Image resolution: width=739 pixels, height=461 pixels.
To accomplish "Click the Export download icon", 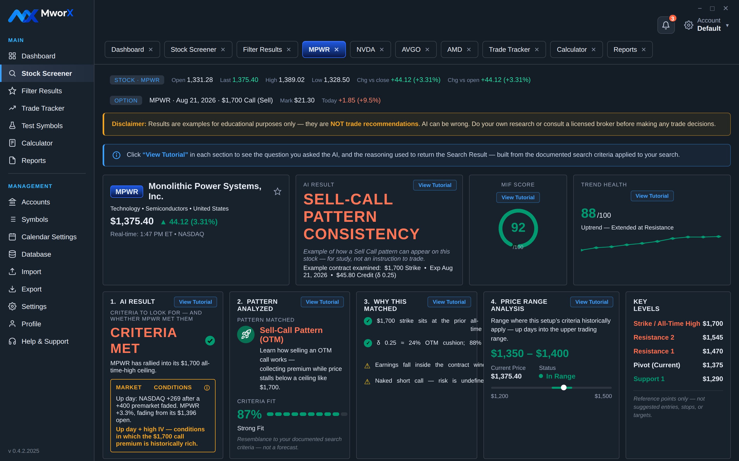I will (x=12, y=289).
